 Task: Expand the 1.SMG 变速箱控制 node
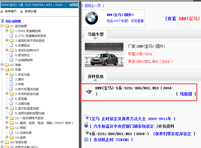pos(7,31)
